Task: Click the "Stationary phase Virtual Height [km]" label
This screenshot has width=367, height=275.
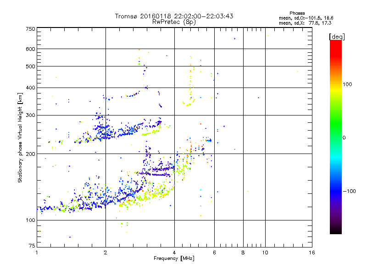Action: coord(20,138)
